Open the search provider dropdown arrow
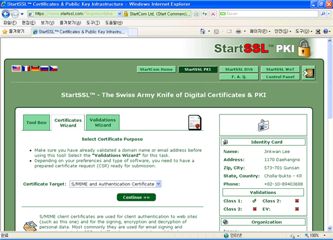The image size is (333, 240). 329,14
